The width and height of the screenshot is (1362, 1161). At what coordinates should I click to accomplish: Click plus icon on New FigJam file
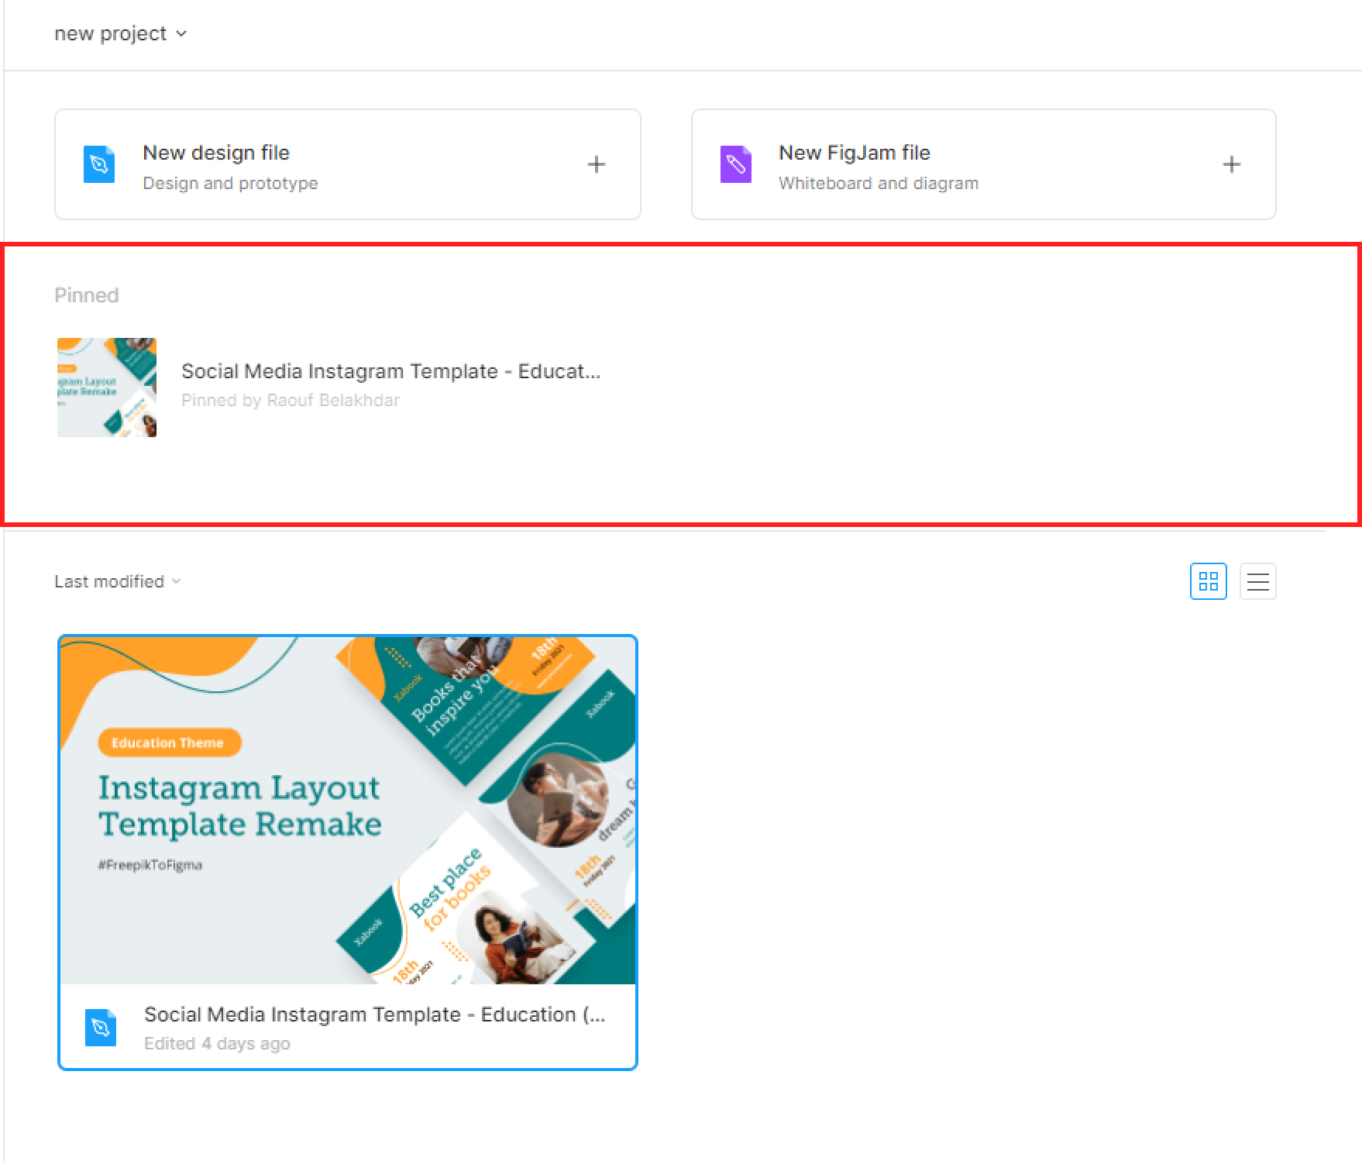pyautogui.click(x=1231, y=164)
